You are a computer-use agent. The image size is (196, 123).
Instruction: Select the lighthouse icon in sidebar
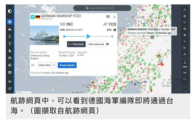coord(10,44)
